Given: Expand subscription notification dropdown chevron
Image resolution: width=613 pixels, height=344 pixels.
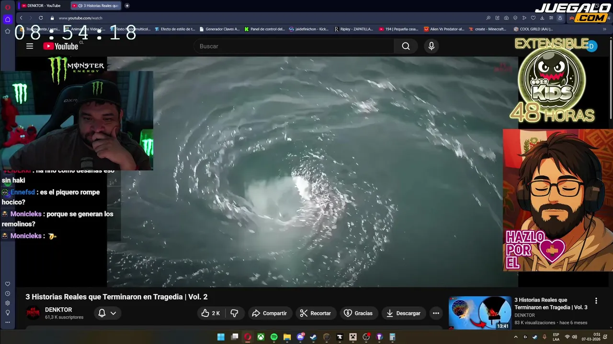Looking at the screenshot, I should pyautogui.click(x=114, y=313).
